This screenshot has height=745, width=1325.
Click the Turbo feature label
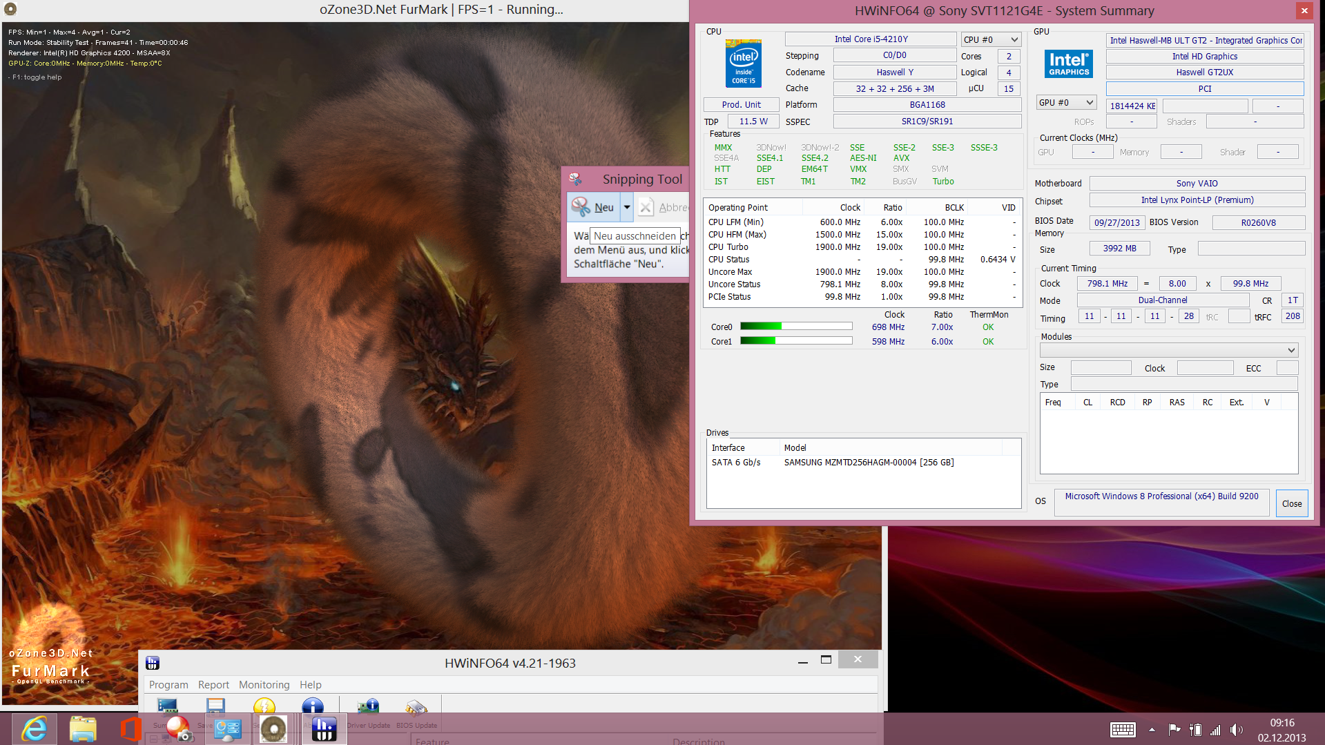click(x=943, y=182)
